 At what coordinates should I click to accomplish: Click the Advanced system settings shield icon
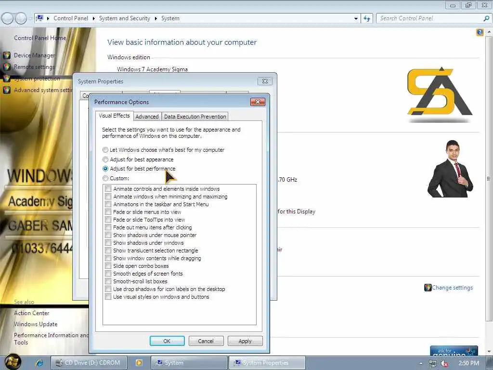pos(7,90)
